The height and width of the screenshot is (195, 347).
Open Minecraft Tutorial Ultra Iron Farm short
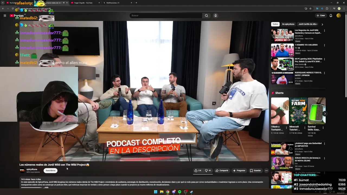click(298, 111)
